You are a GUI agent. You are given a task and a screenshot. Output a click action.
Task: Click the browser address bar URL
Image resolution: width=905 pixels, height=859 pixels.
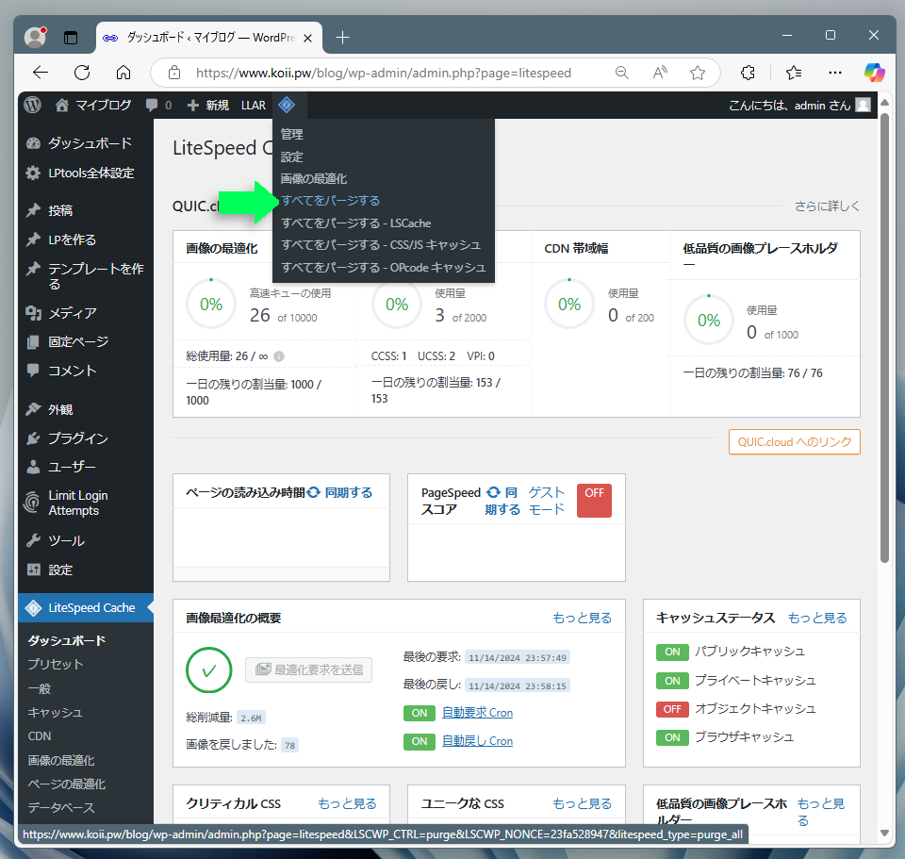pyautogui.click(x=384, y=73)
